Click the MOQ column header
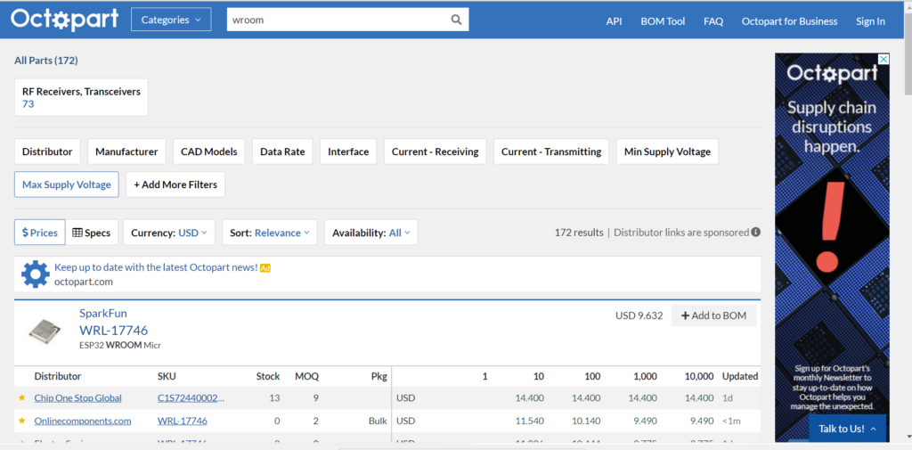Viewport: 912px width, 450px height. [x=306, y=376]
